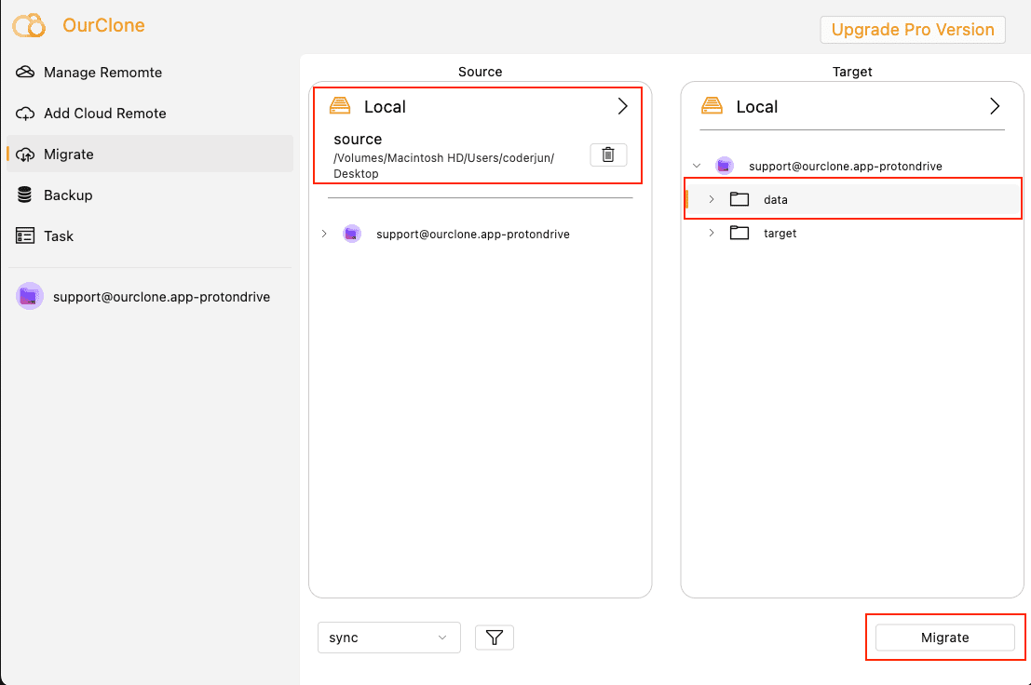Select sidebar support@ourclone.app-protondrive remote

150,297
